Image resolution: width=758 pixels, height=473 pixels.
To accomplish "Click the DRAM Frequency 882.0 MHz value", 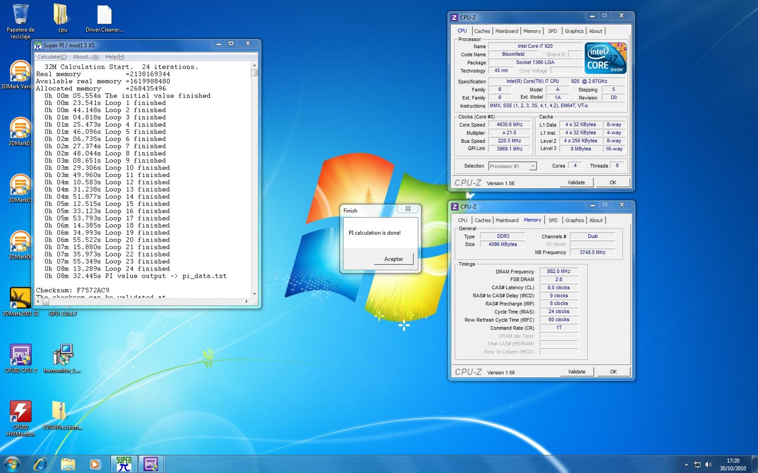I will tap(559, 272).
